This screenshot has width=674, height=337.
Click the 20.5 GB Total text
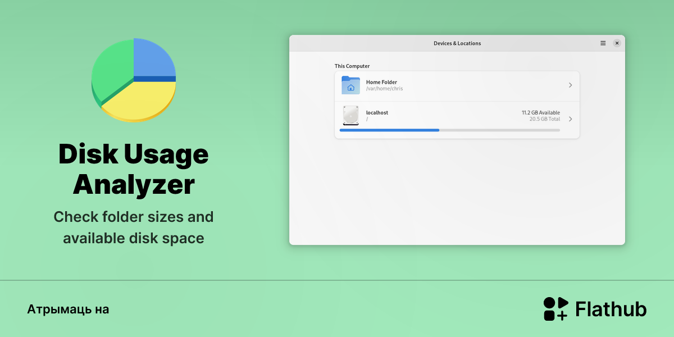tap(545, 119)
